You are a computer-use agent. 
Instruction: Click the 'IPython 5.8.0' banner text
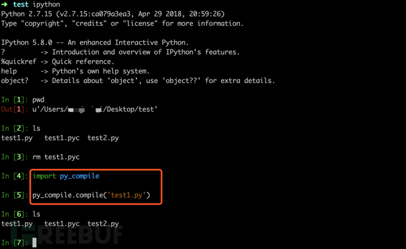click(x=26, y=42)
